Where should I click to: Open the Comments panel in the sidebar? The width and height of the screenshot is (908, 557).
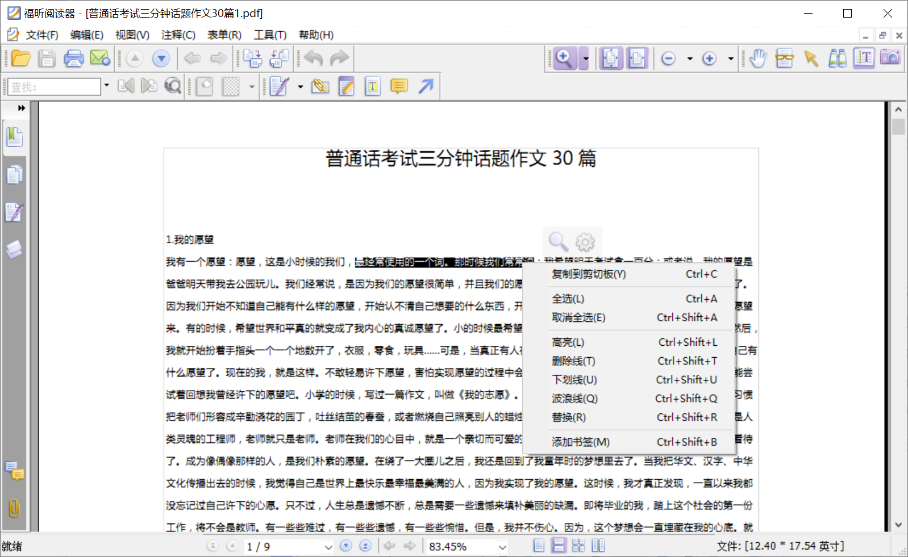[14, 471]
